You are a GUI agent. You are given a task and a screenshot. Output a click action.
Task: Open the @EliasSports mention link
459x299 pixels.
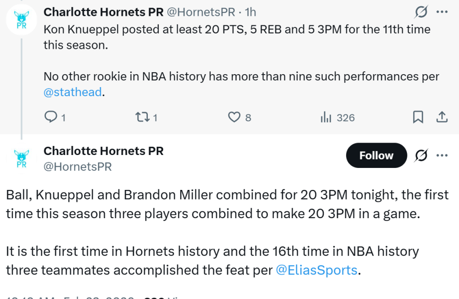317,270
